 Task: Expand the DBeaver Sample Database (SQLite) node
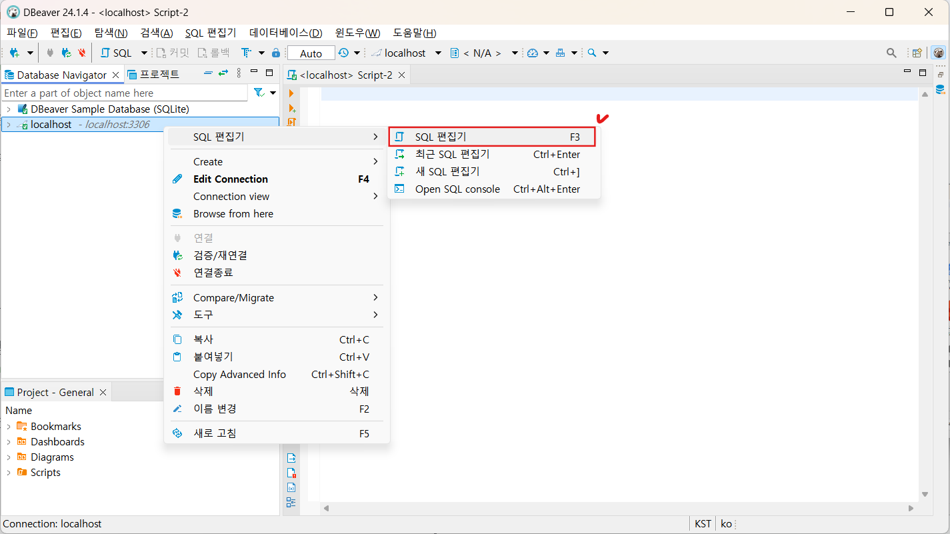(x=8, y=109)
